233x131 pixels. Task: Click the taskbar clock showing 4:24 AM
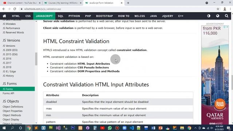[219, 128]
